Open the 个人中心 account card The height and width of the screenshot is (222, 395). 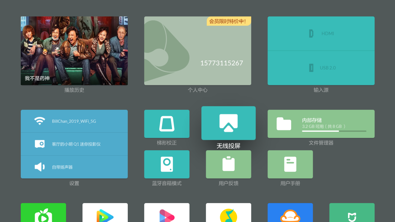pyautogui.click(x=198, y=51)
